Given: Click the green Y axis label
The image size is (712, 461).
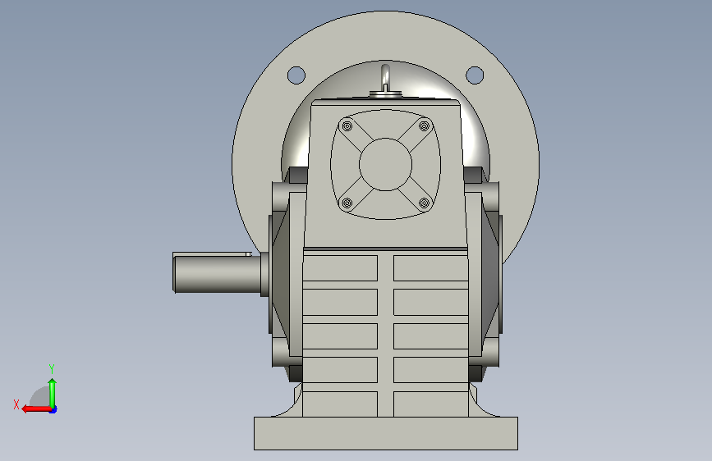Looking at the screenshot, I should tap(52, 368).
